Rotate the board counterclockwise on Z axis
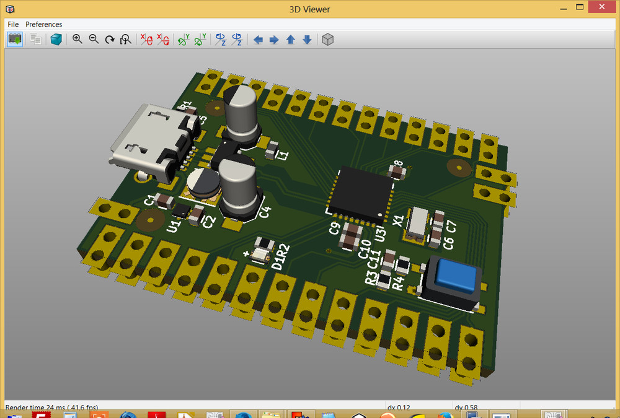620x418 pixels. [236, 39]
